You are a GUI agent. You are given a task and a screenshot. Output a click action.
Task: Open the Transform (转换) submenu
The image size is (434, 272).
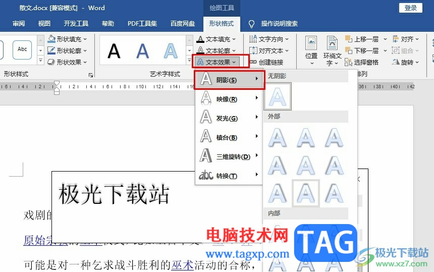point(229,176)
